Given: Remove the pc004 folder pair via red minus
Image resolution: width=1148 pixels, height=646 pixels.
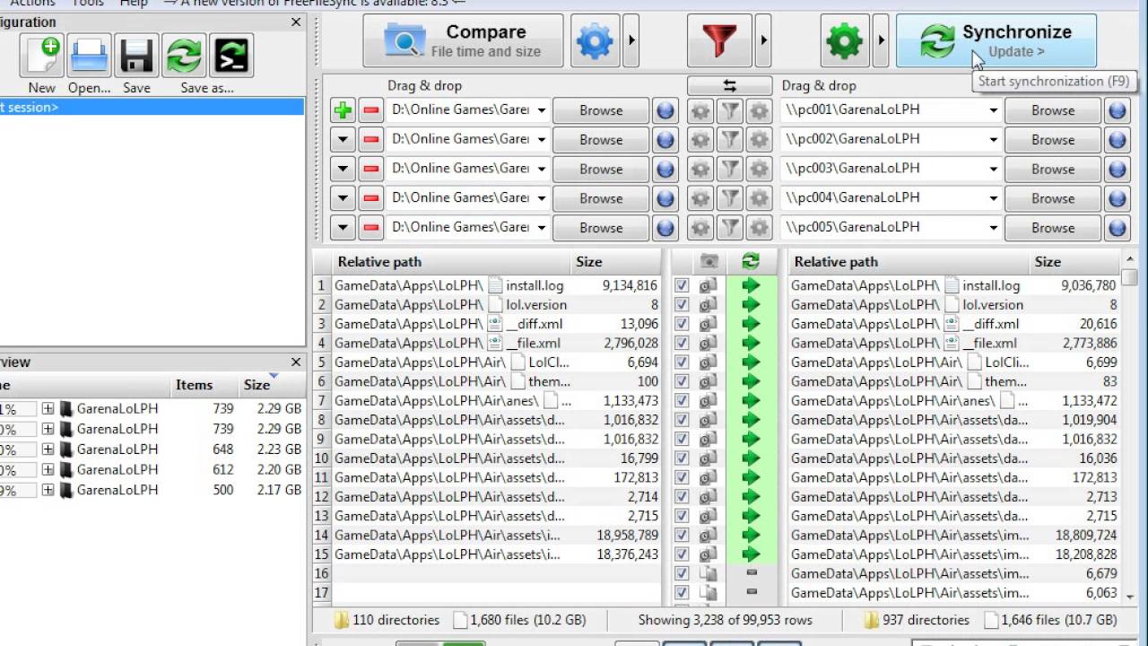Looking at the screenshot, I should [370, 198].
